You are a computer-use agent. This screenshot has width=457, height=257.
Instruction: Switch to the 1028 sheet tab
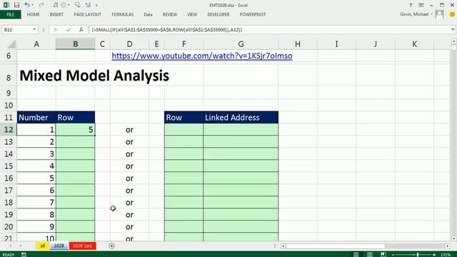pos(59,246)
